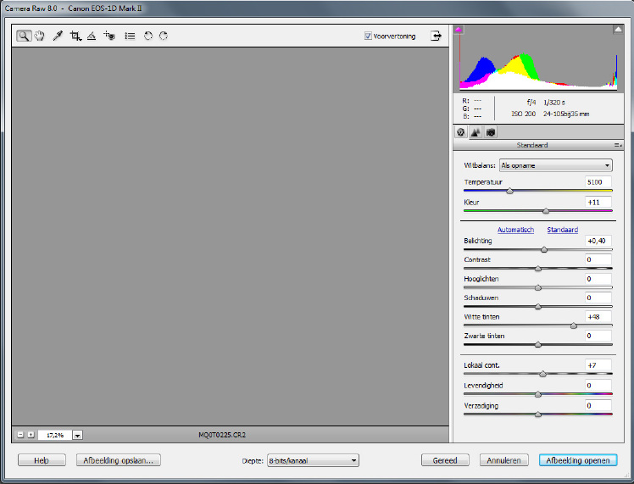The width and height of the screenshot is (634, 484).
Task: Click the Schaduwen value field
Action: tap(598, 298)
